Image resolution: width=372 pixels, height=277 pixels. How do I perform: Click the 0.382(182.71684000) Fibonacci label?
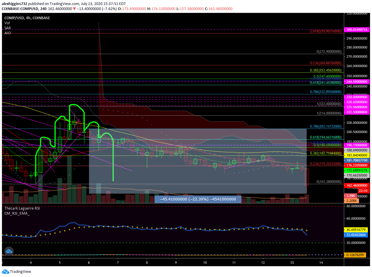(x=325, y=153)
